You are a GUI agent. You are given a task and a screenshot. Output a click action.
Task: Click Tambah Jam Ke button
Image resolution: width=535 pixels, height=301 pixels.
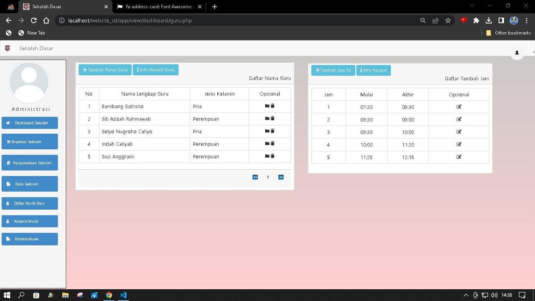point(333,70)
